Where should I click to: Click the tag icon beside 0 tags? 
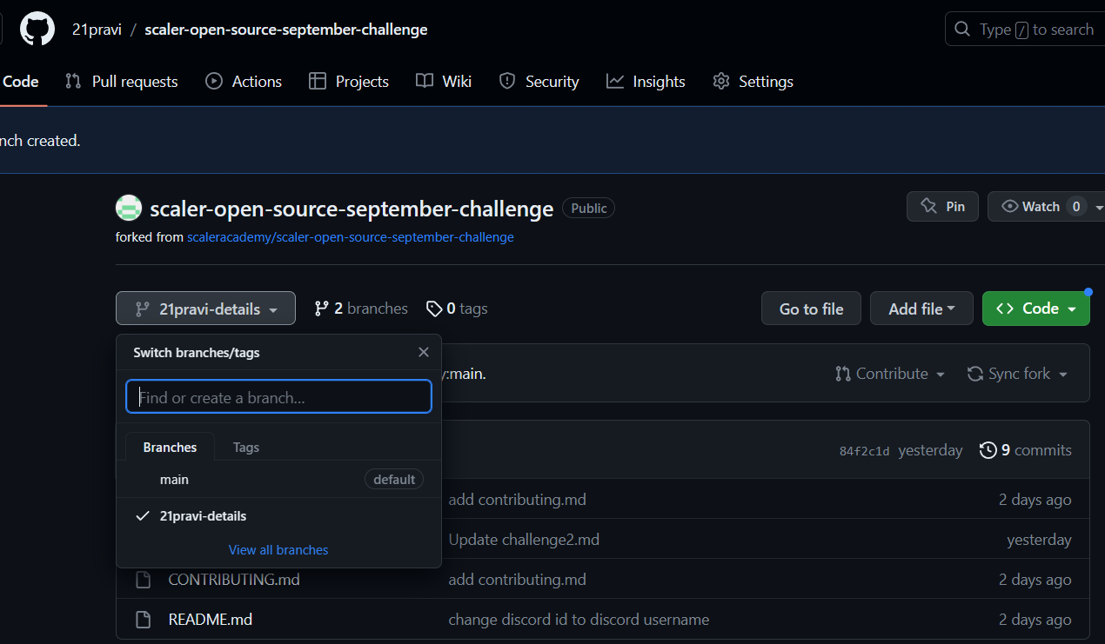[x=435, y=308]
